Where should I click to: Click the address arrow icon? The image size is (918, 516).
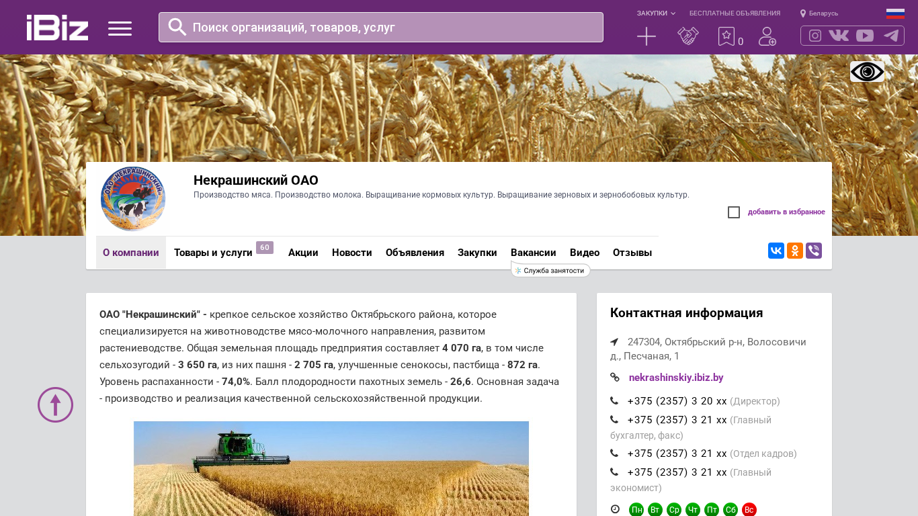(614, 342)
